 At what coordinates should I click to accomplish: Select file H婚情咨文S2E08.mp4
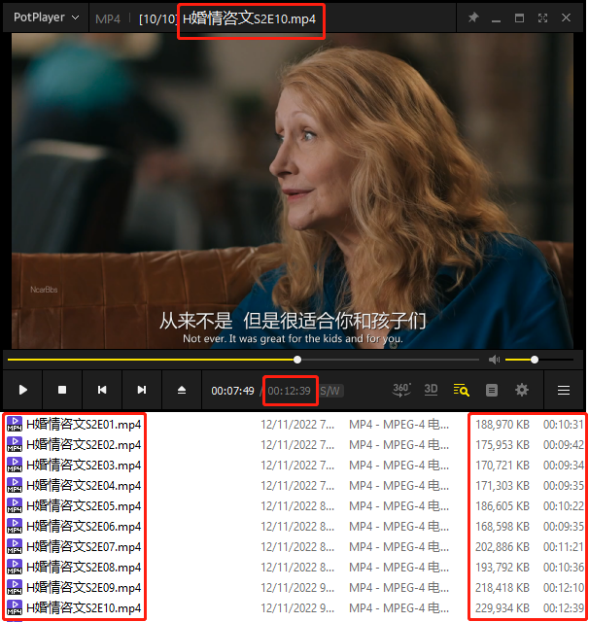pyautogui.click(x=84, y=568)
